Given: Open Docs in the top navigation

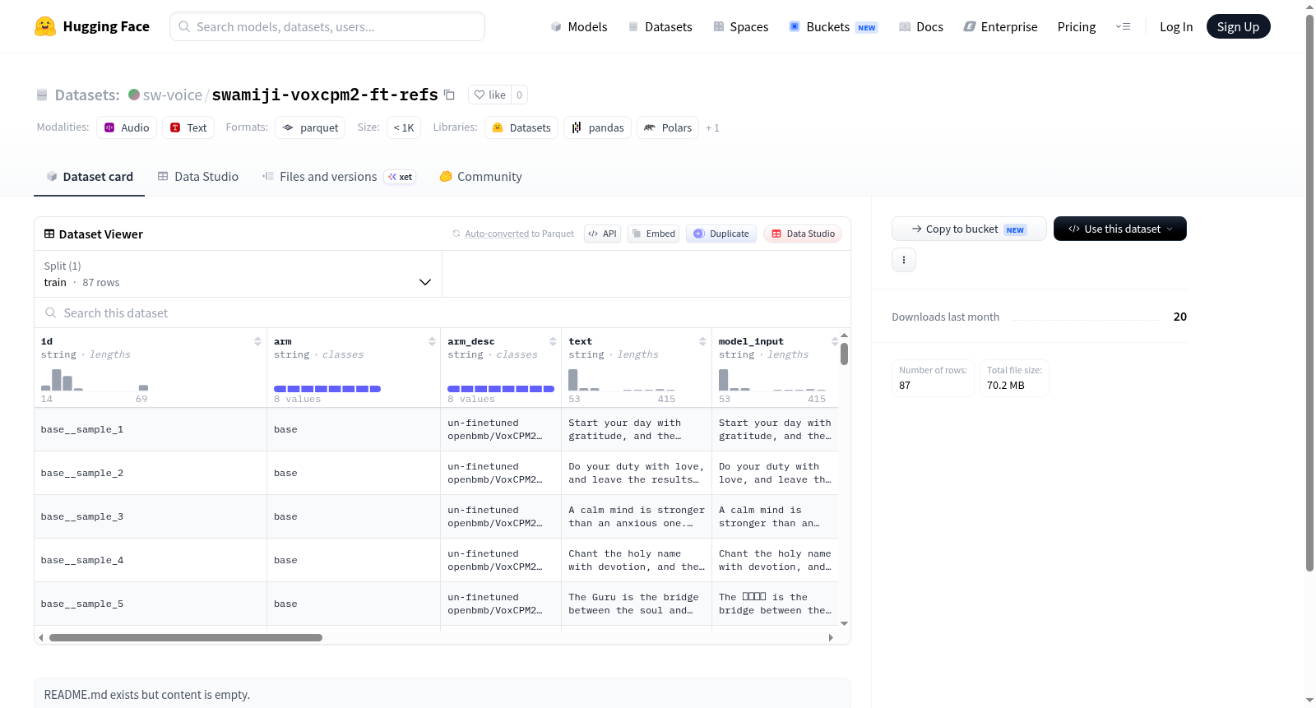Looking at the screenshot, I should pos(921,26).
